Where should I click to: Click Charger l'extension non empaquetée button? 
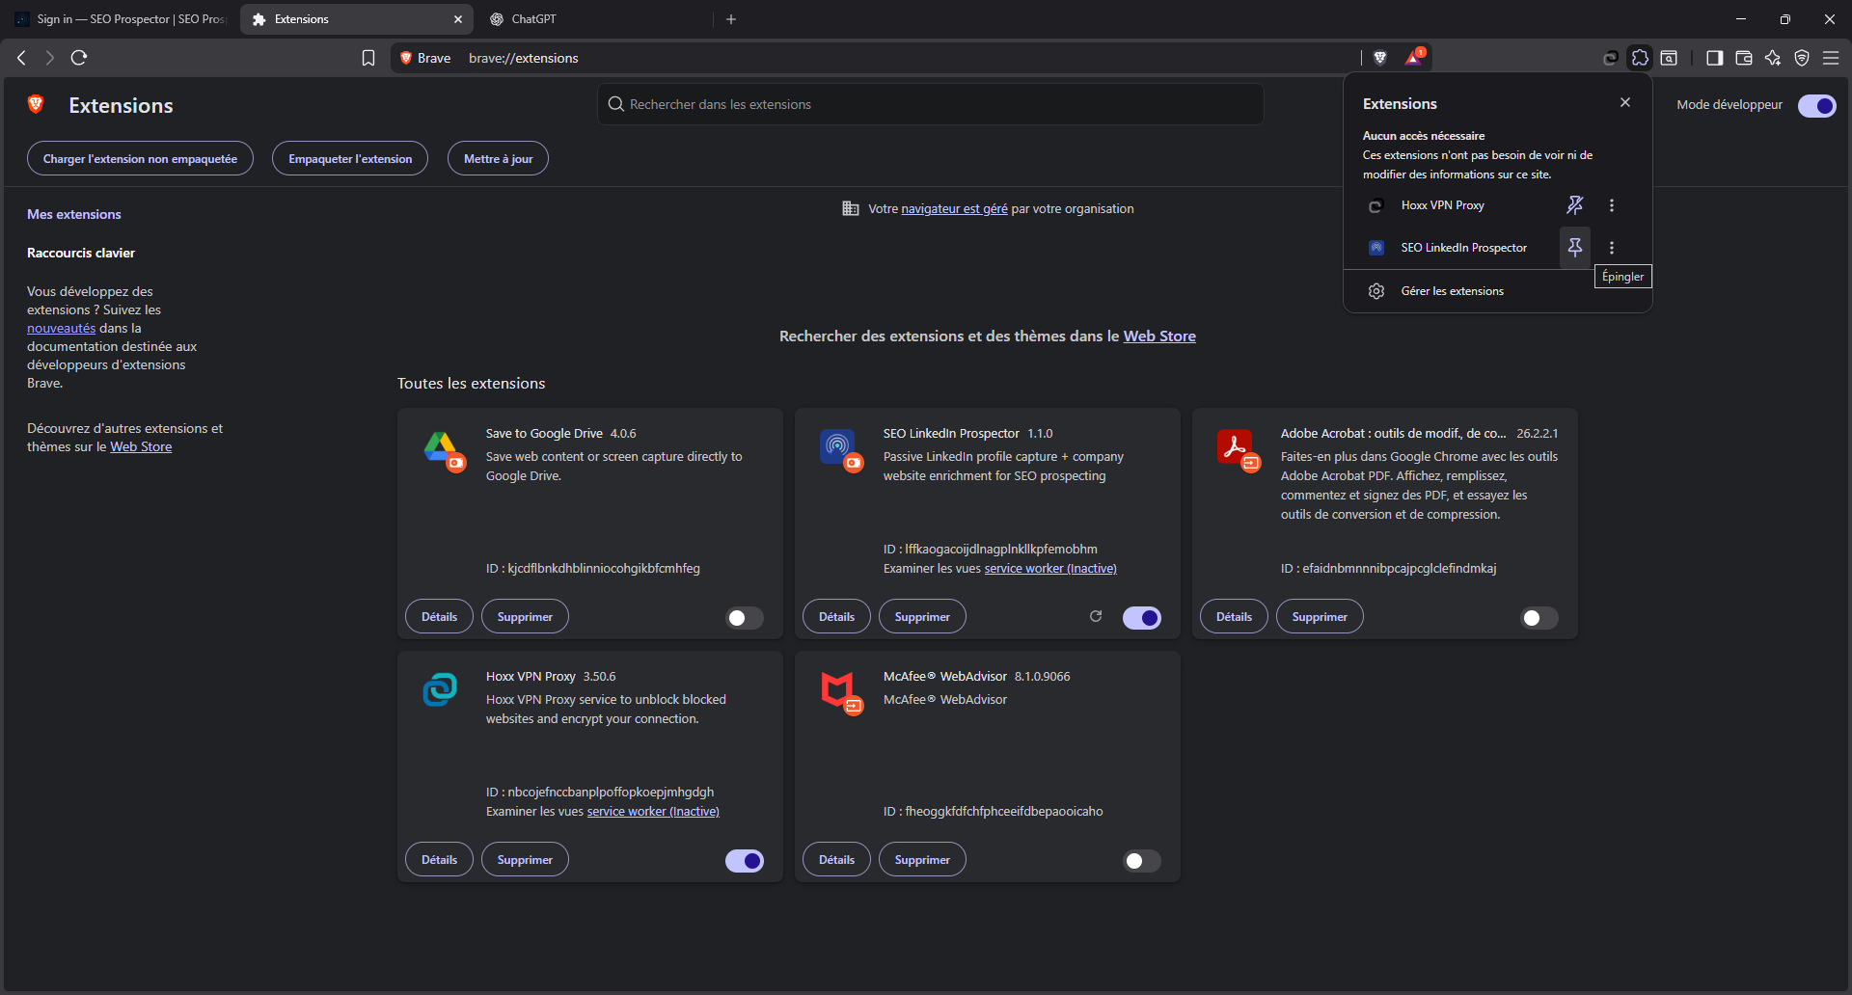point(140,159)
